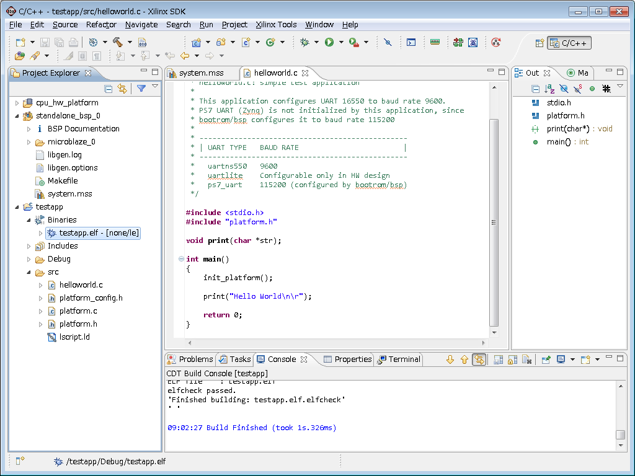The width and height of the screenshot is (635, 476).
Task: Toggle Link with Editor in Project Explorer
Action: coord(122,89)
